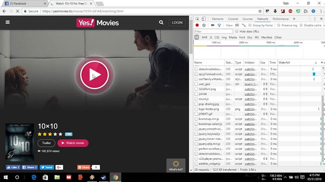Check Hide data URLs option

(237, 31)
